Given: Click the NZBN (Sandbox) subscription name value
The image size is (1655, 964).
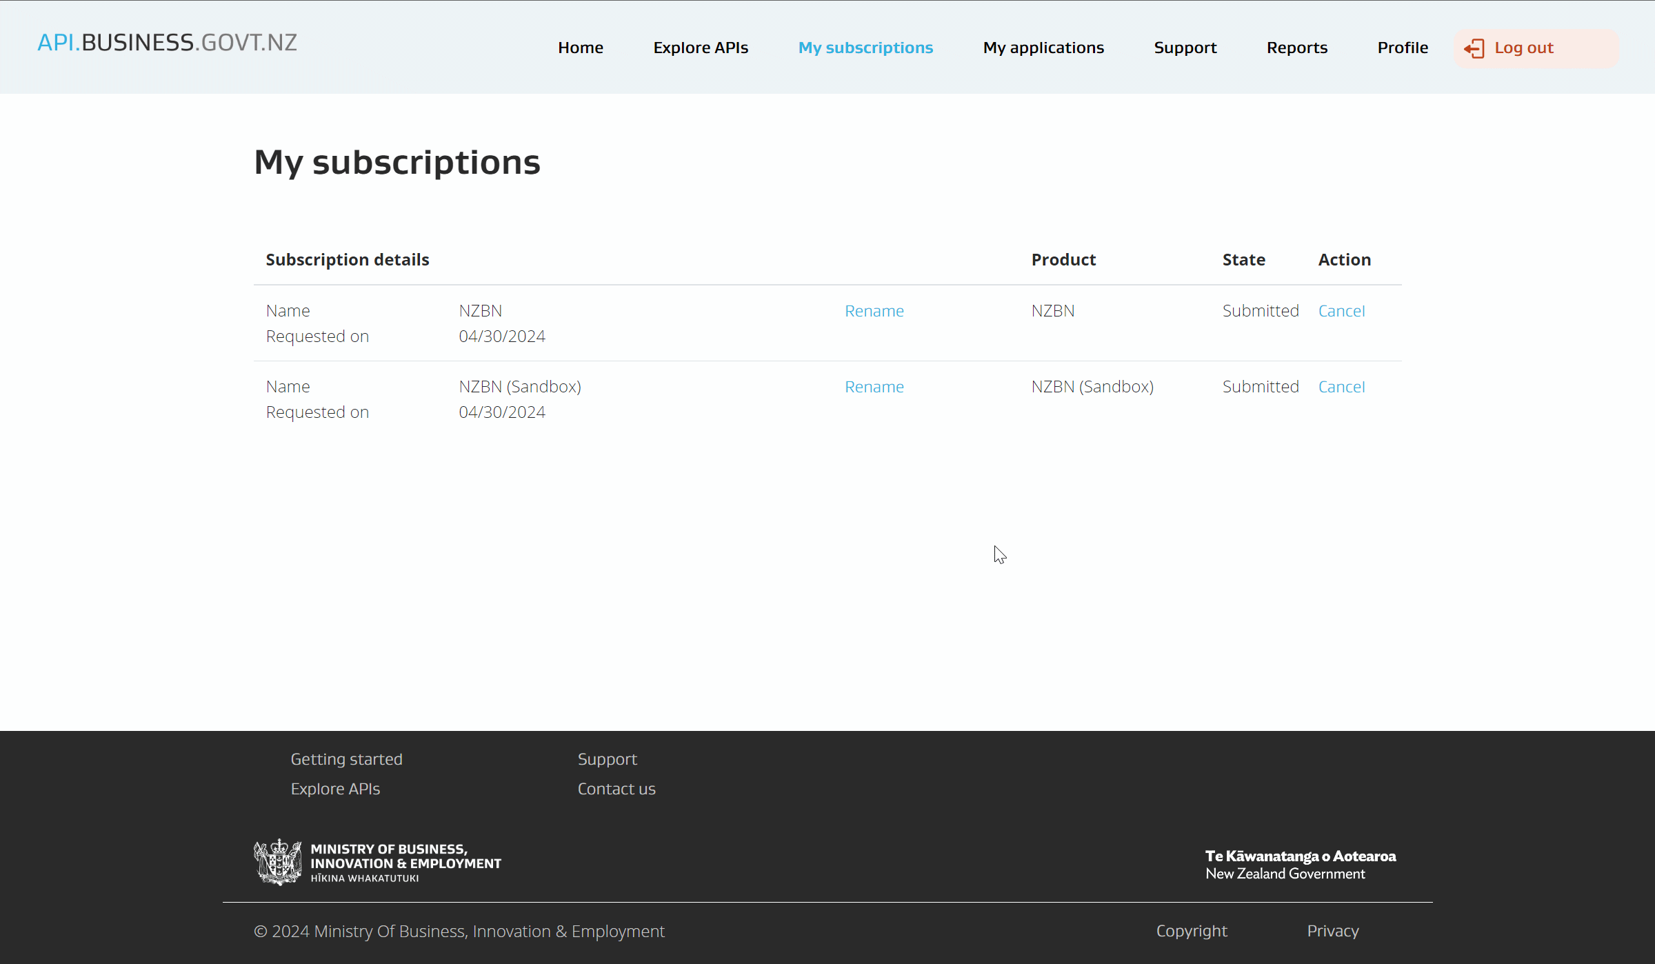Looking at the screenshot, I should (520, 387).
